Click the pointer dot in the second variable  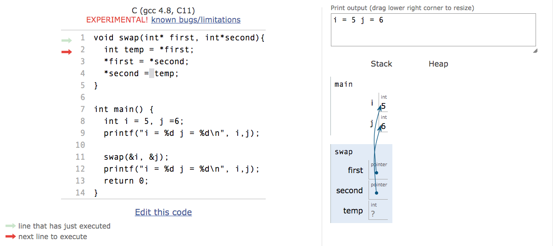coord(376,193)
